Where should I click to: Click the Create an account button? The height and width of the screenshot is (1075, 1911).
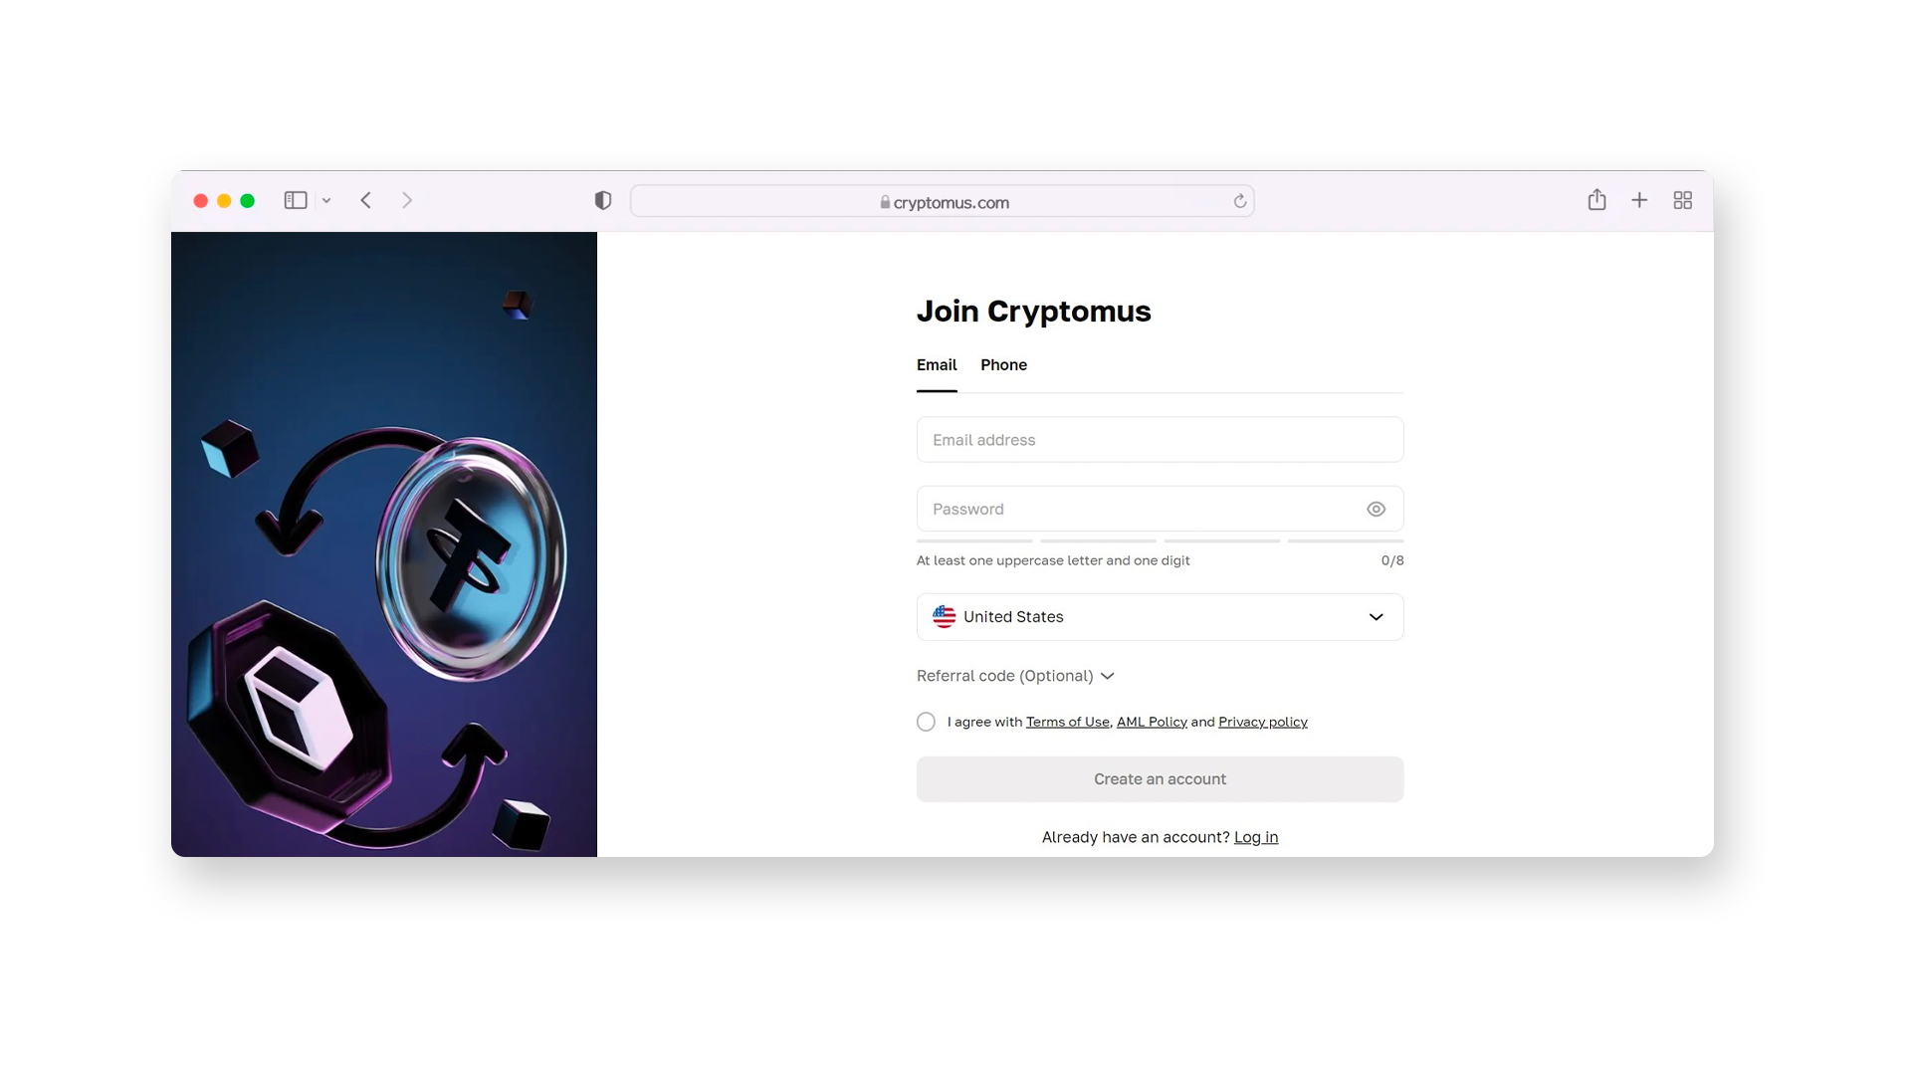click(x=1160, y=779)
